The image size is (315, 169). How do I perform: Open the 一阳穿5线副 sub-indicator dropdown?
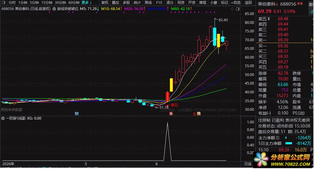[3, 118]
